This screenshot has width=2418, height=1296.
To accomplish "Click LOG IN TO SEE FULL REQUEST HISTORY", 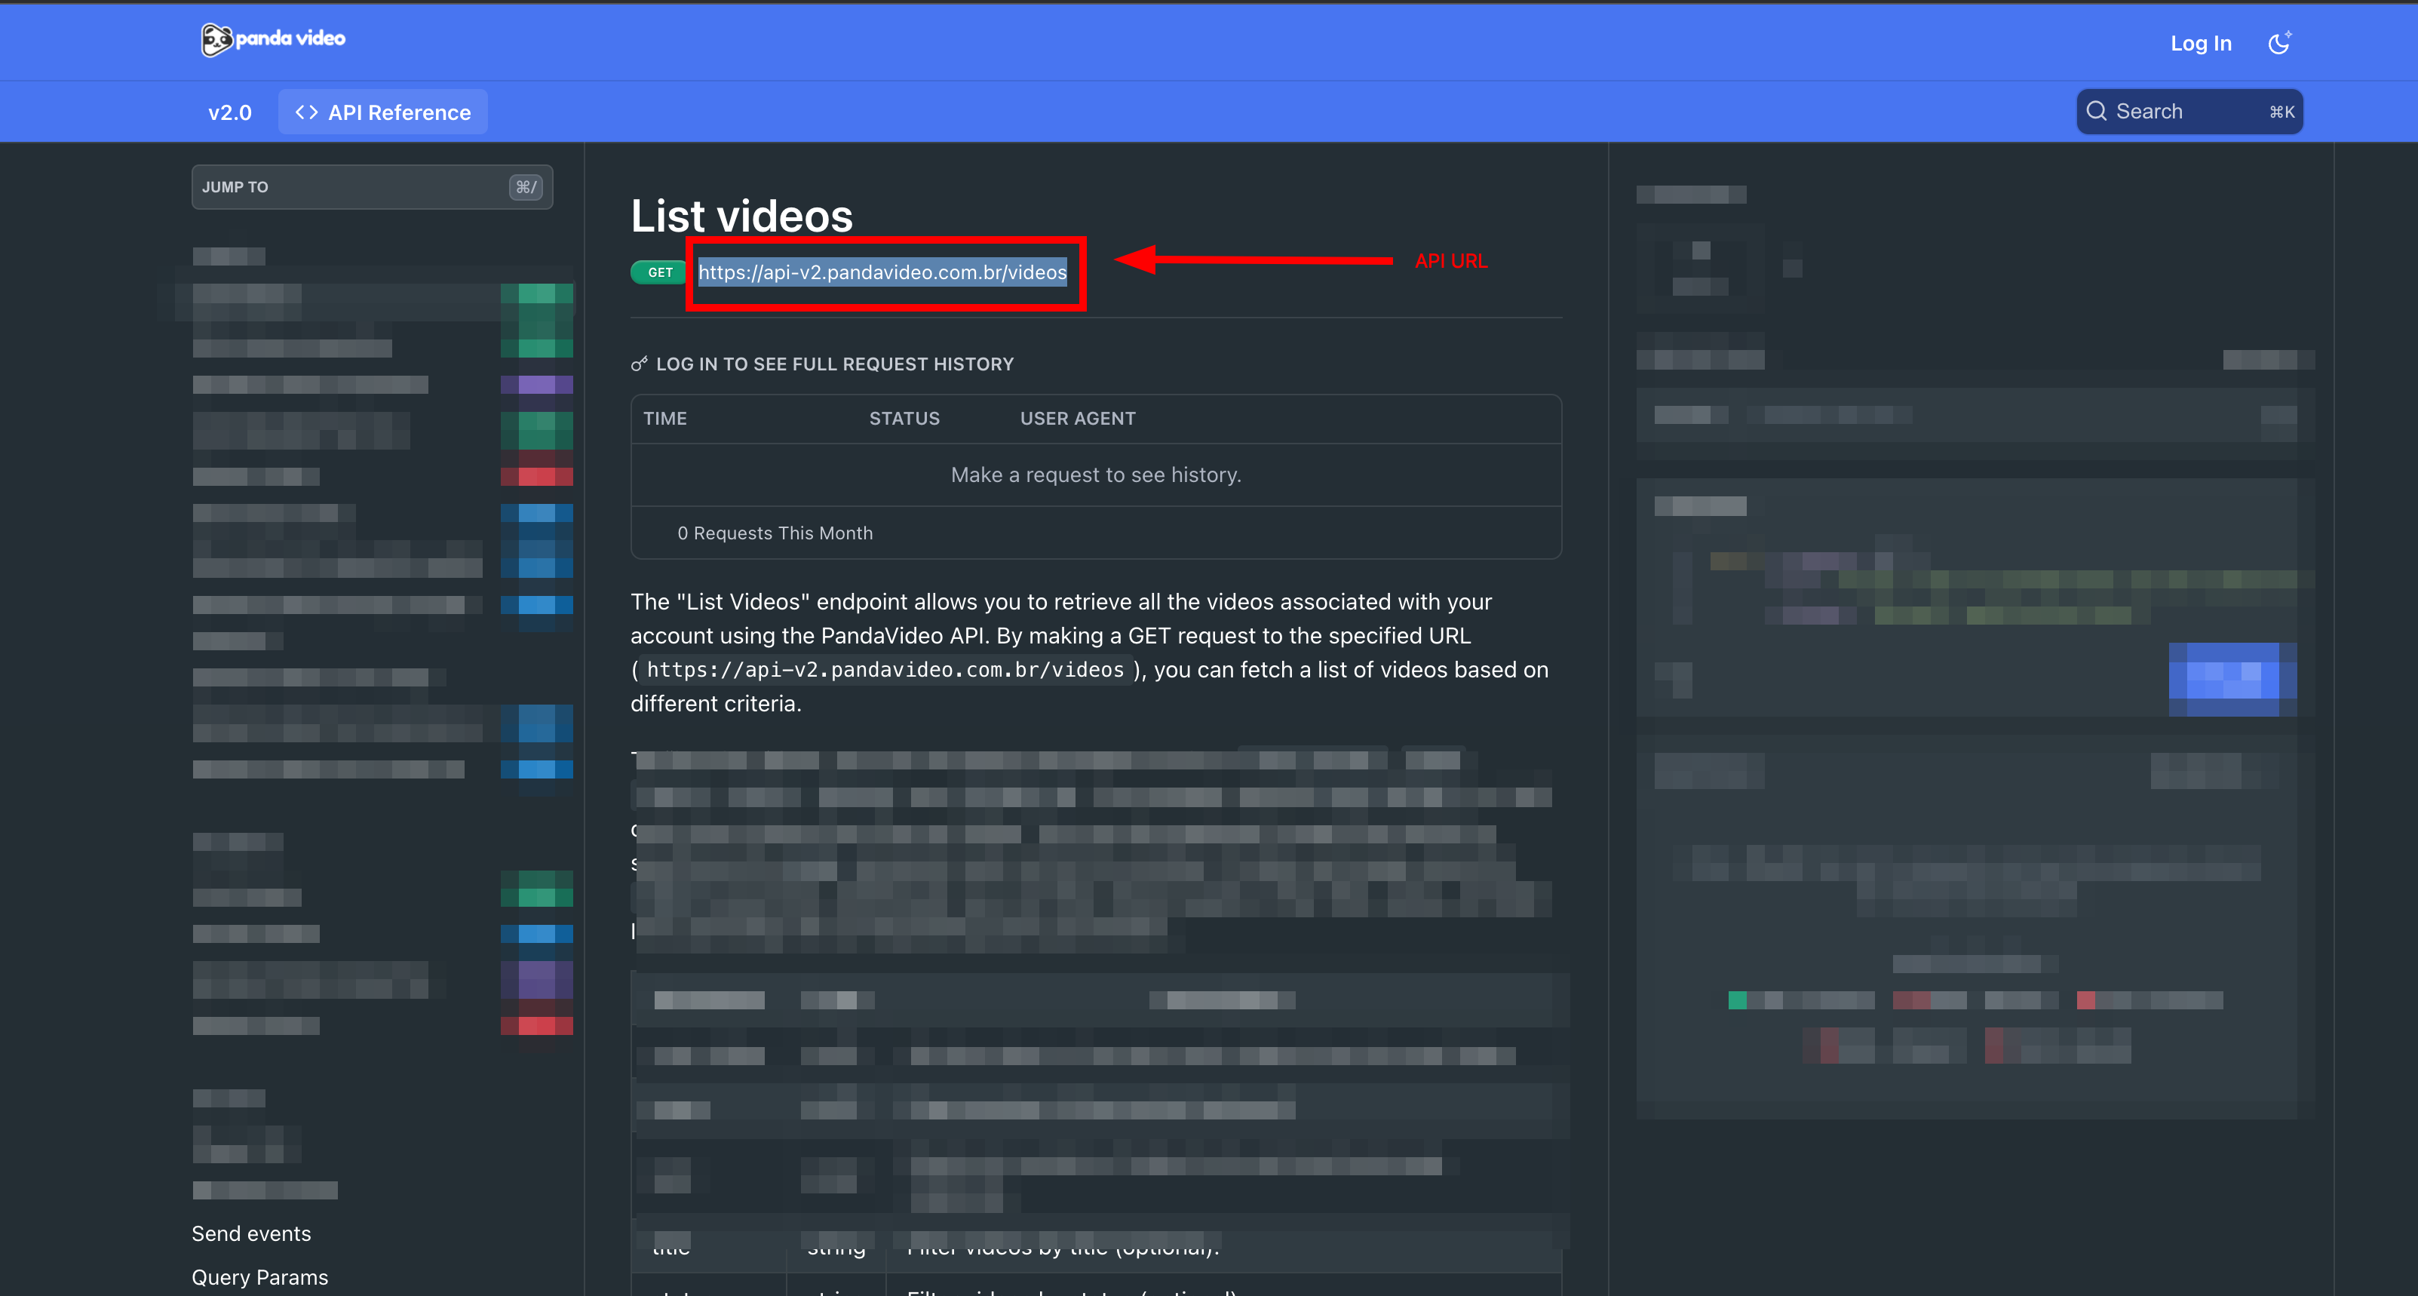I will point(834,364).
